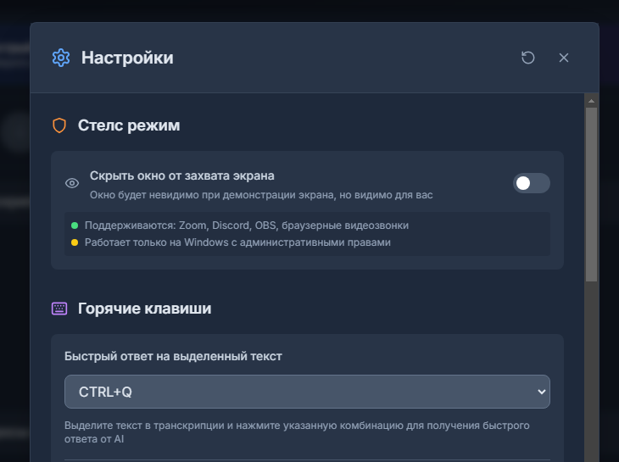Screen dimensions: 619x462
Task: Click the Скрыть окно от захвата экрана label
Action: click(x=182, y=175)
